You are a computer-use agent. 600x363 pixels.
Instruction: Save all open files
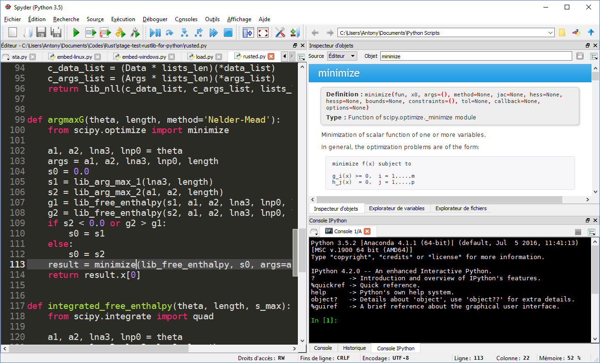[x=56, y=32]
